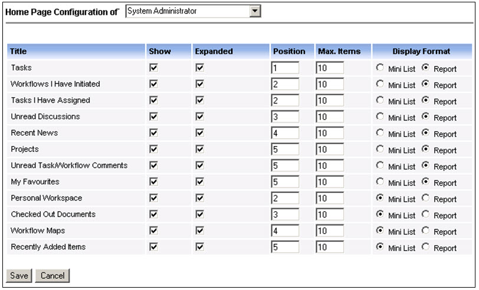
Task: Click Max. Items field for Recent News
Action: coord(330,133)
